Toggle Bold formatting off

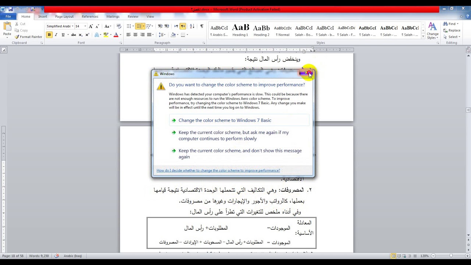coord(49,35)
